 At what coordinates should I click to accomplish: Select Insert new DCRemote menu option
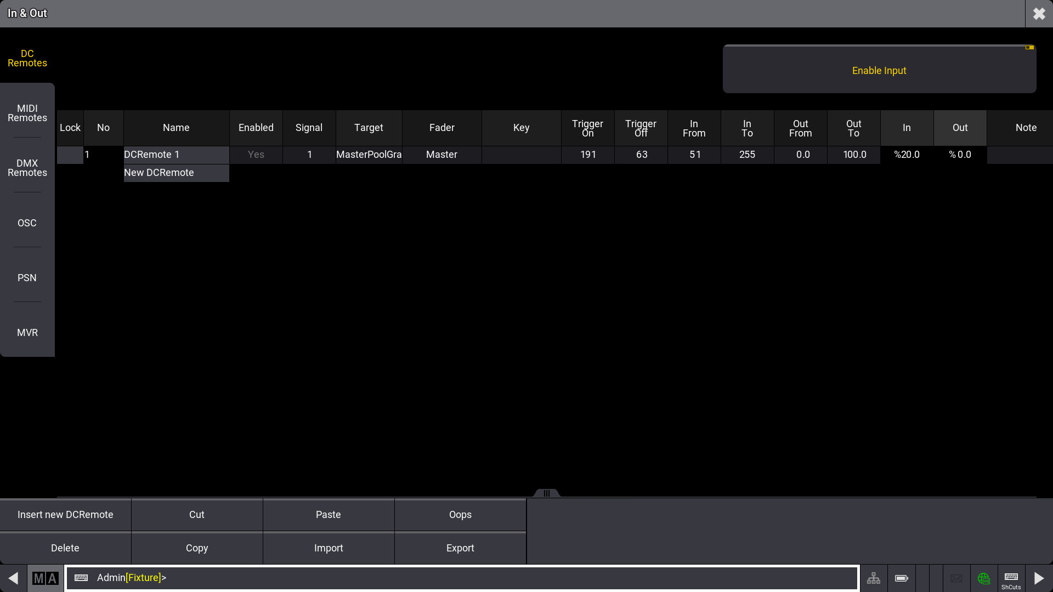[64, 514]
